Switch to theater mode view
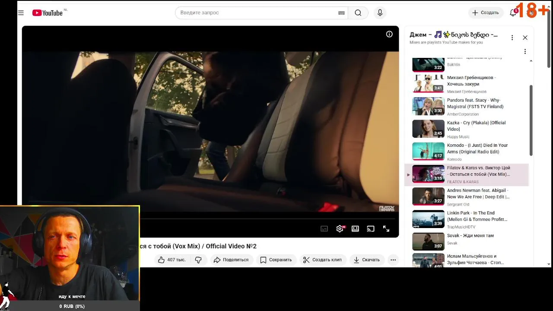The height and width of the screenshot is (311, 553). point(355,229)
